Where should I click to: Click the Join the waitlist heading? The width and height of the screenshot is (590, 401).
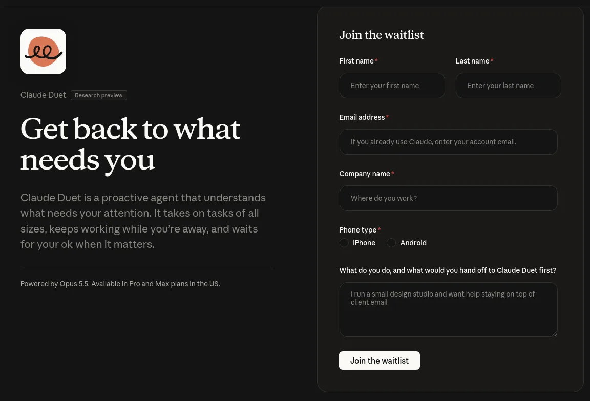click(382, 35)
